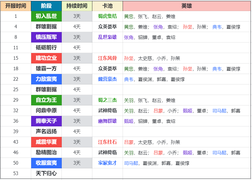Click opening day 22 cell
This screenshot has width=252, height=180.
(x=16, y=79)
